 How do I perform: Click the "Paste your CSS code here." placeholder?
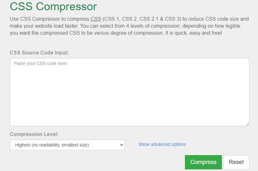(x=41, y=63)
